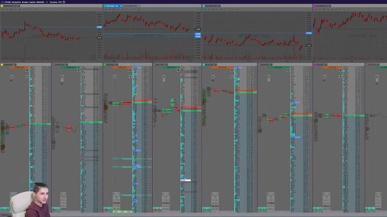Click the small square icon in green-linked order book
The image size is (387, 217).
click(x=114, y=77)
